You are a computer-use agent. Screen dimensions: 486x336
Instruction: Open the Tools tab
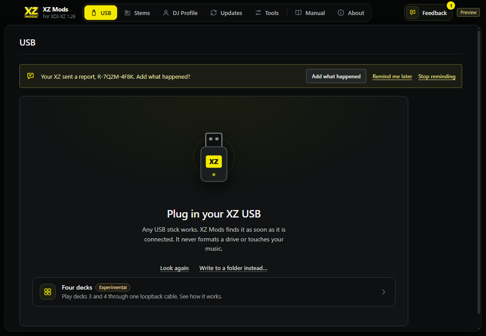(x=267, y=13)
